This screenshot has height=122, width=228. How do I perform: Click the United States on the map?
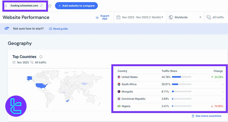41,85
